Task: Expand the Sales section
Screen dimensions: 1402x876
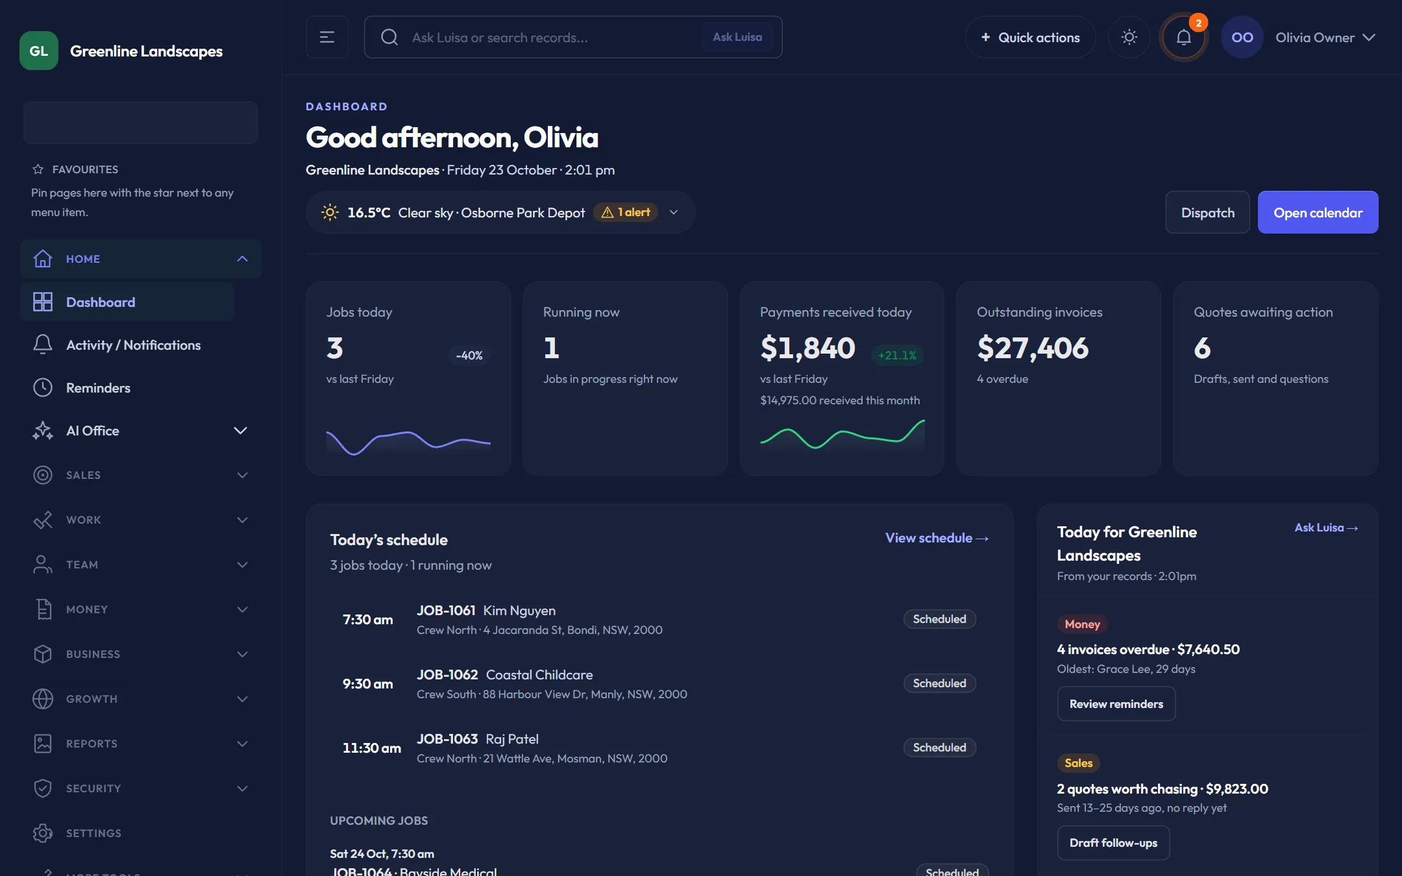Action: click(140, 475)
